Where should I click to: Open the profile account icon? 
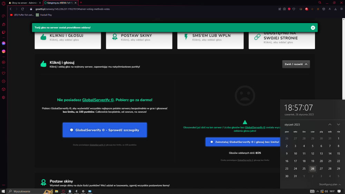pos(329,9)
